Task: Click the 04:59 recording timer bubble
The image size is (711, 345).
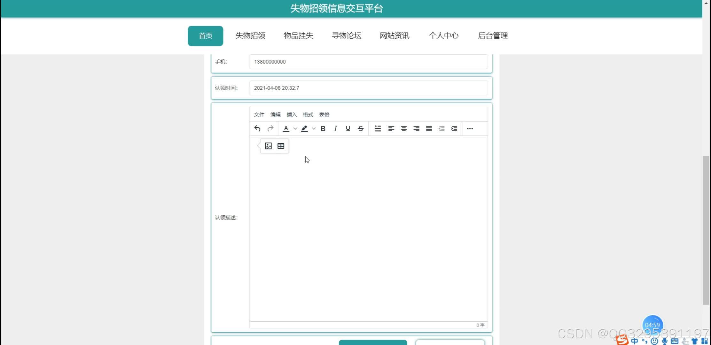Action: pyautogui.click(x=652, y=325)
